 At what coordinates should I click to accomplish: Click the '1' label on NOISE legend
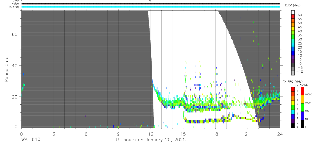coord(306,127)
